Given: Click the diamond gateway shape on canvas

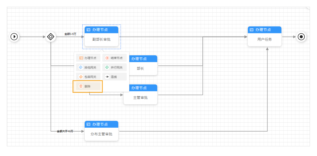Looking at the screenshot, I should 50,37.
